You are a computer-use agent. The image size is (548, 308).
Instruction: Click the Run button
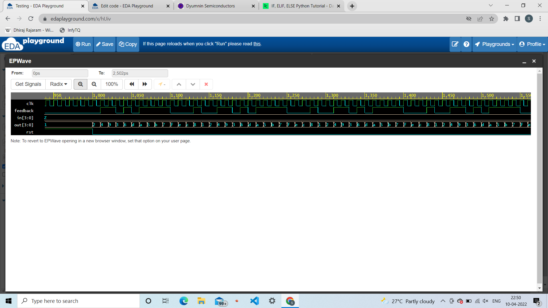coord(83,44)
